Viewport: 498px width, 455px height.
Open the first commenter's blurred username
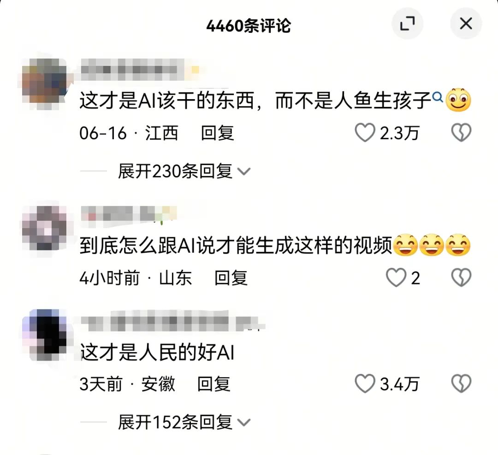[x=140, y=69]
